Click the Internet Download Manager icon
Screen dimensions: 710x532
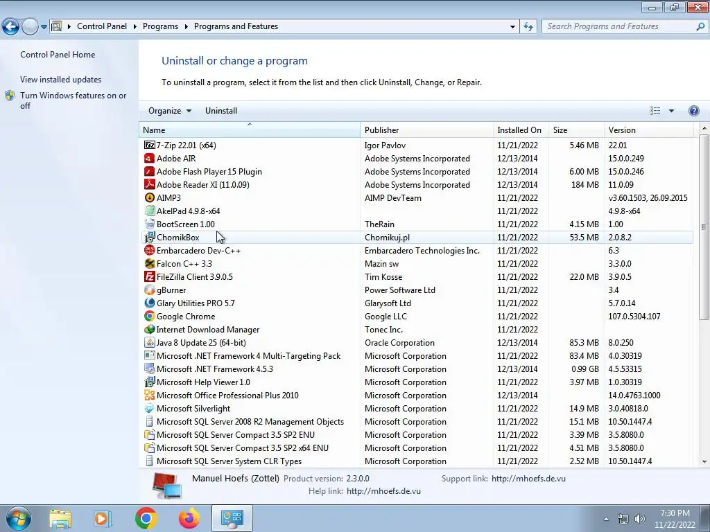pos(149,329)
